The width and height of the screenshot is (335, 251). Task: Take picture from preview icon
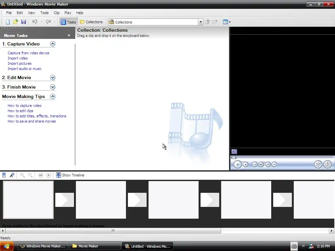(x=327, y=165)
